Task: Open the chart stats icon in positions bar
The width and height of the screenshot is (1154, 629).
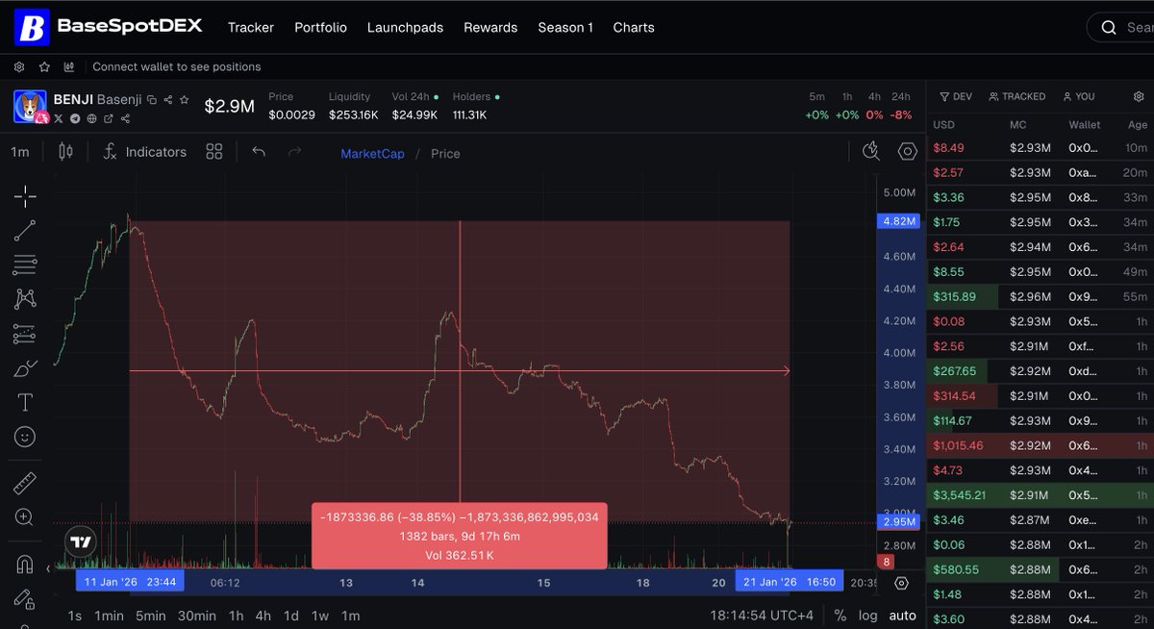Action: (x=69, y=66)
